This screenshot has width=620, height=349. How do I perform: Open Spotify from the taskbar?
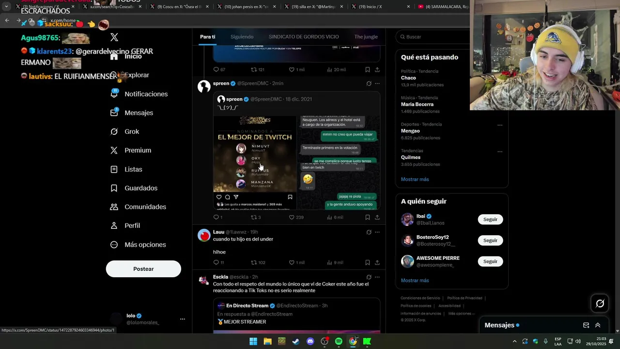pos(339,341)
